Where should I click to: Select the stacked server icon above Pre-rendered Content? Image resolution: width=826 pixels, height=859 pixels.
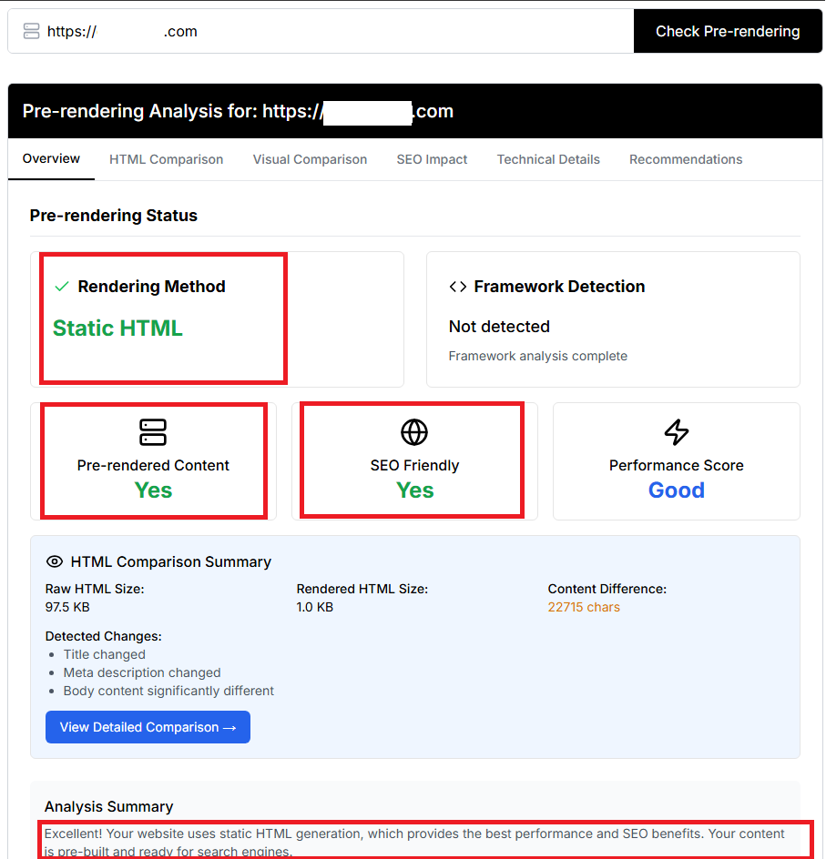(153, 432)
